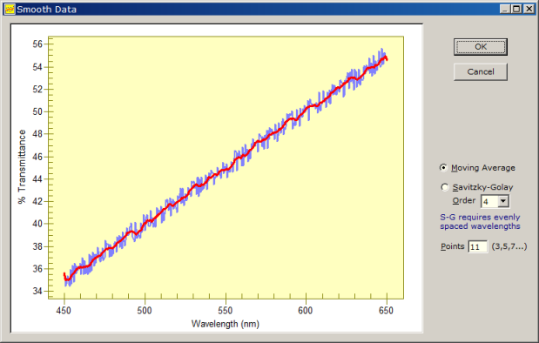Click the Points label
This screenshot has height=343, width=539.
pos(453,246)
